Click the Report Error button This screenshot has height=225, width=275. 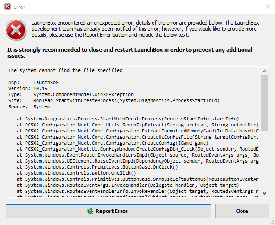pos(109,211)
